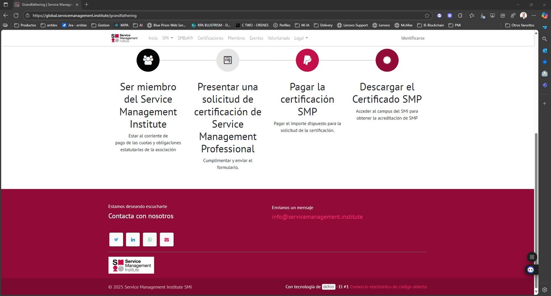551x296 pixels.
Task: Go back to the previous page
Action: pyautogui.click(x=6, y=16)
